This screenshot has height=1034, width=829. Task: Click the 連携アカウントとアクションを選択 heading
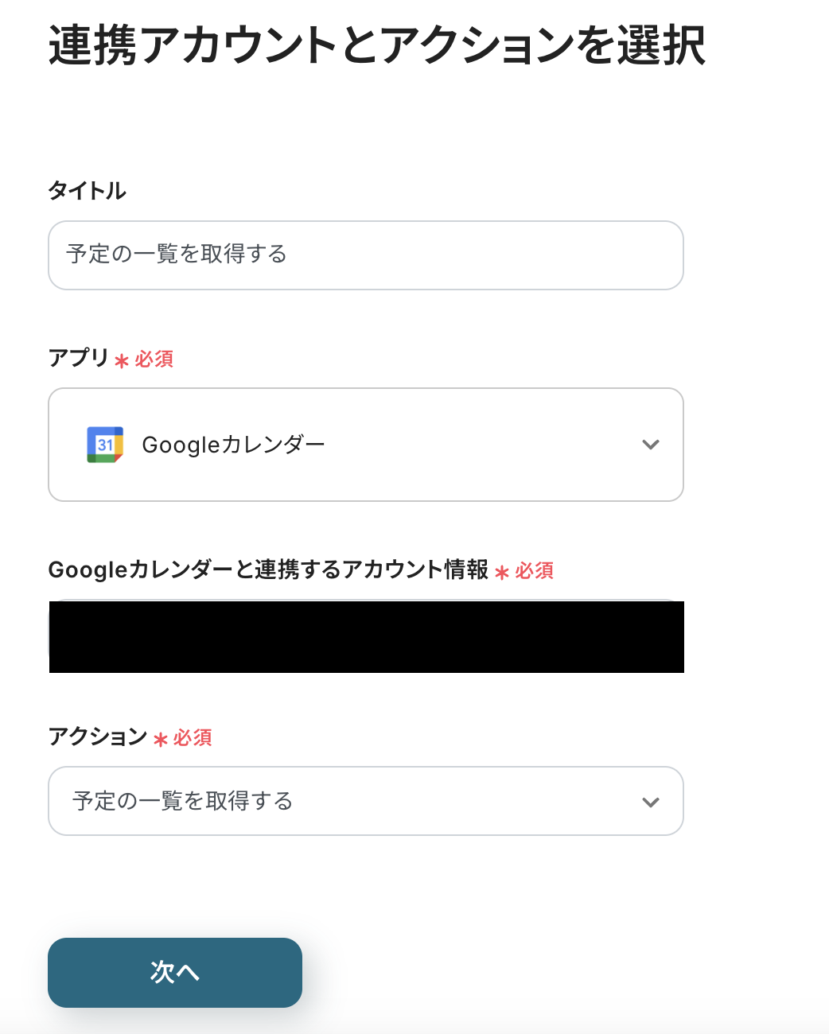tap(377, 45)
